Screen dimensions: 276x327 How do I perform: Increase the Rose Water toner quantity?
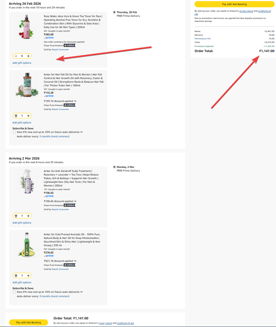28,56
